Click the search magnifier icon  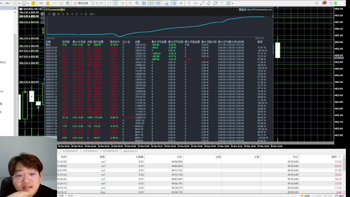(x=317, y=3)
